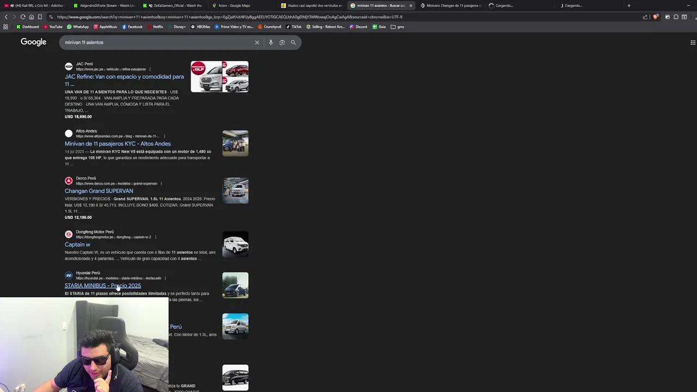Open the Dashboard bookmark
This screenshot has width=697, height=392.
[28, 27]
